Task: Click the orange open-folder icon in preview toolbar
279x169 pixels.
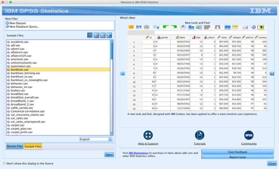Action: point(131,27)
